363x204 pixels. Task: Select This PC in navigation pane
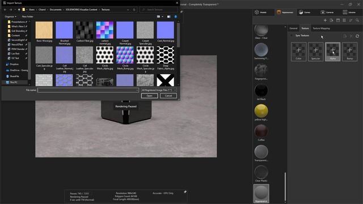pos(12,82)
